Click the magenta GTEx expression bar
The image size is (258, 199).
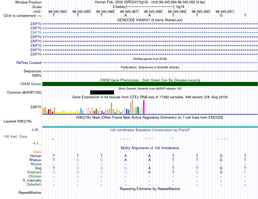tap(144, 107)
